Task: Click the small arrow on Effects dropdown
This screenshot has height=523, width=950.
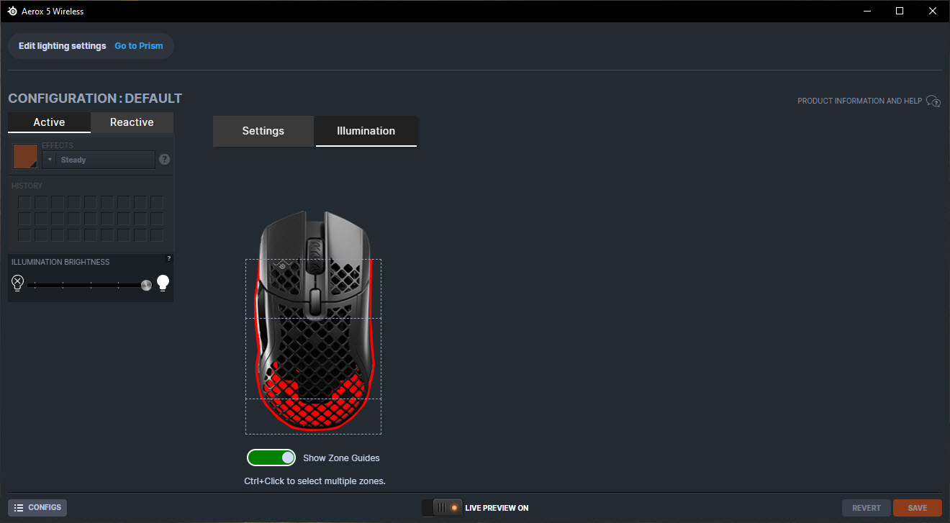Action: click(50, 160)
